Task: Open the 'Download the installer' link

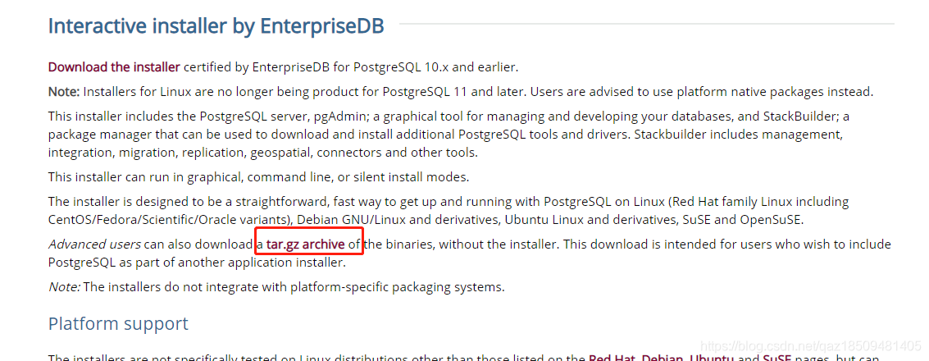Action: click(x=114, y=67)
